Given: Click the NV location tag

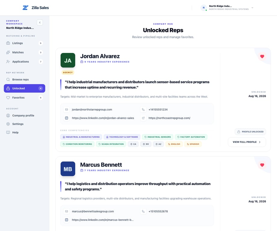Looking at the screenshot, I should click(x=146, y=144).
